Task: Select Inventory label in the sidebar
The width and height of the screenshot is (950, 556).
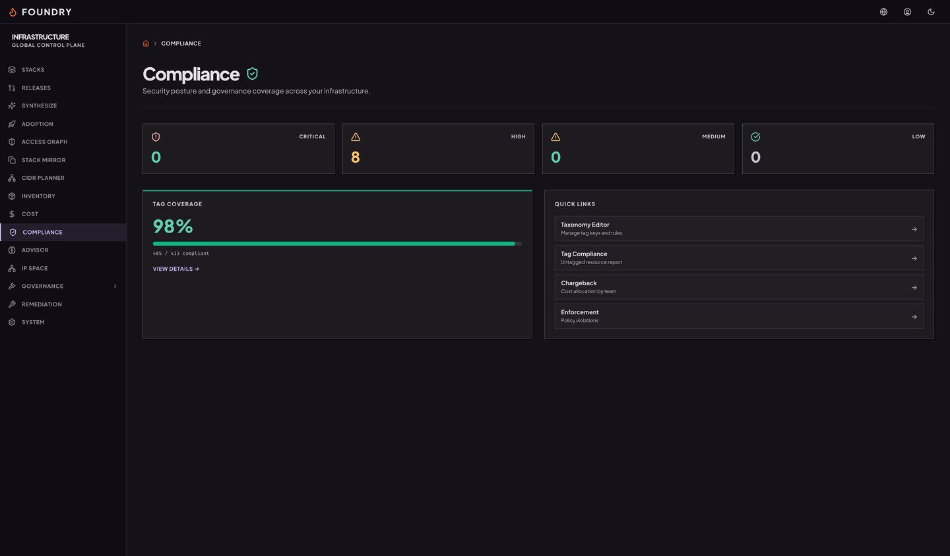Action: pos(38,196)
